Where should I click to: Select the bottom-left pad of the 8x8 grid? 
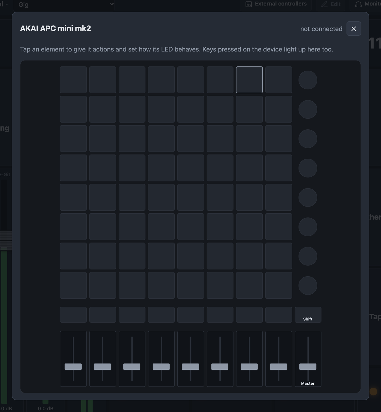tap(73, 285)
